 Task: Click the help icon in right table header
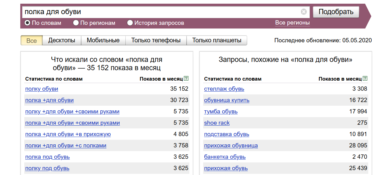click(365, 79)
